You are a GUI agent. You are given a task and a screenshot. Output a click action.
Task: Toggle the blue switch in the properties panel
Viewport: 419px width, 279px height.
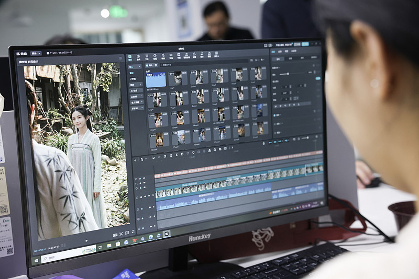(318, 78)
